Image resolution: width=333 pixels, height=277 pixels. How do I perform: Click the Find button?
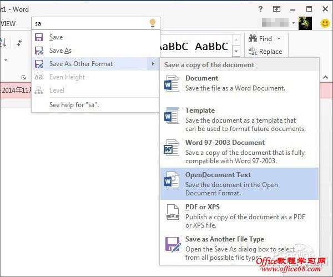(265, 38)
